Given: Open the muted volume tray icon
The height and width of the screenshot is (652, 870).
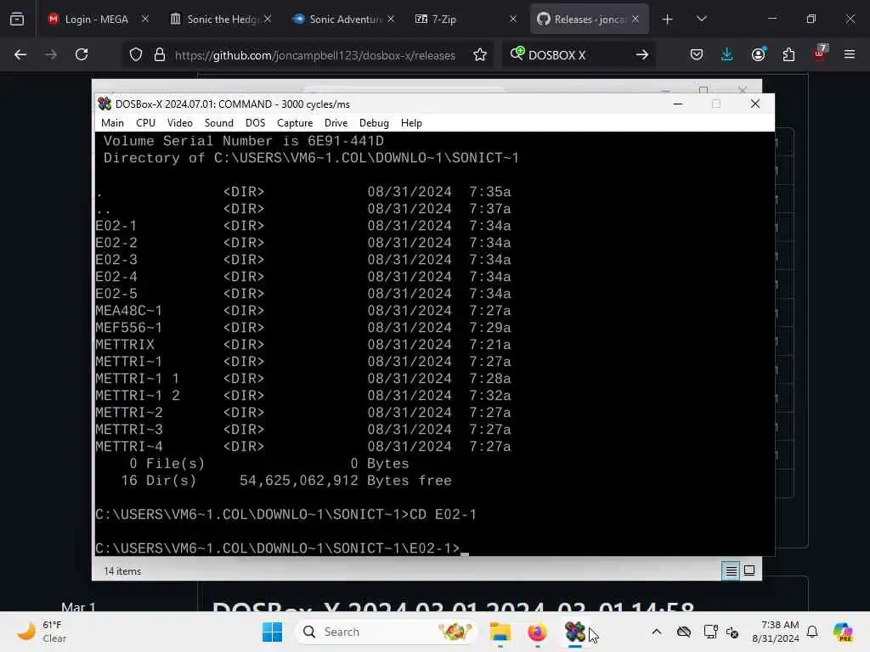Looking at the screenshot, I should (x=732, y=632).
